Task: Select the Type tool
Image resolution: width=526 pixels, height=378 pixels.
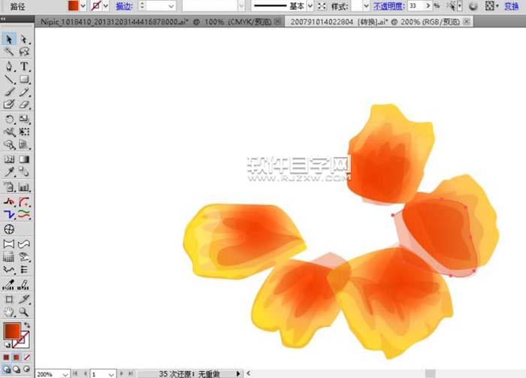Action: [x=24, y=66]
